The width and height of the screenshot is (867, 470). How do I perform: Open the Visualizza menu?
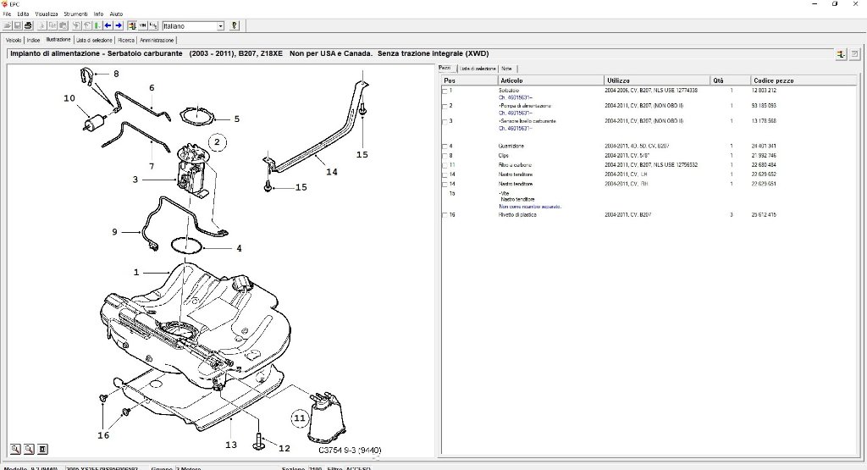click(47, 14)
